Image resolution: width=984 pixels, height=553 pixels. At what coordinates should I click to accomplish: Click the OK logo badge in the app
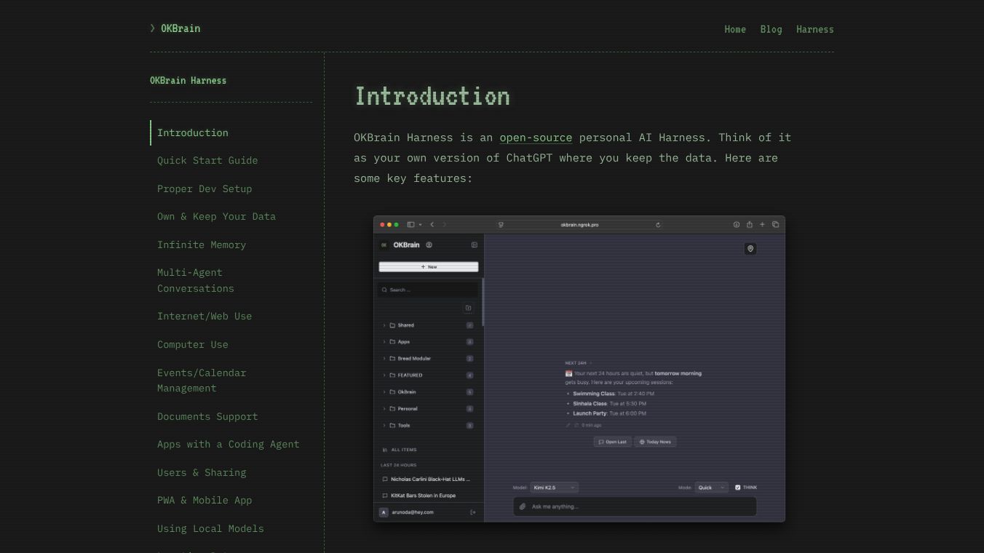[384, 245]
